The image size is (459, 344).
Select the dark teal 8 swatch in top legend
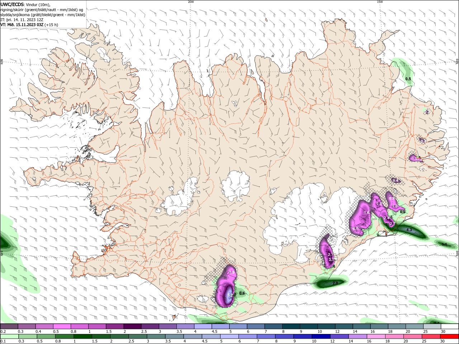pyautogui.click(x=291, y=326)
